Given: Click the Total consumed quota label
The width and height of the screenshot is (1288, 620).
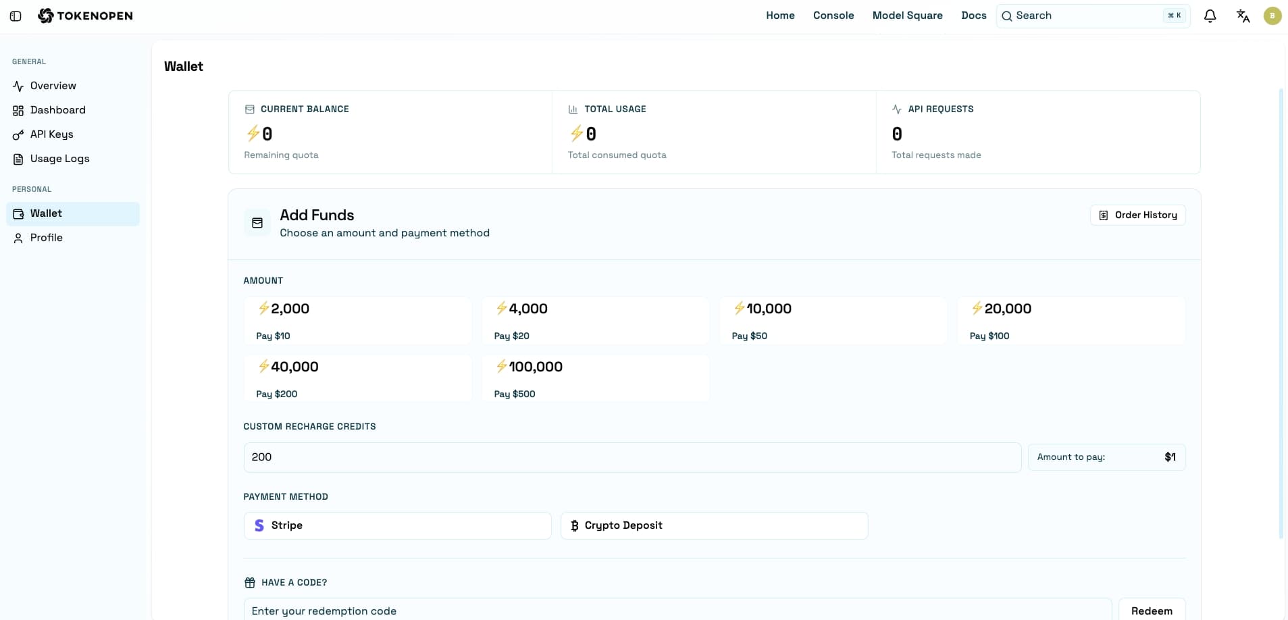Looking at the screenshot, I should [617, 155].
